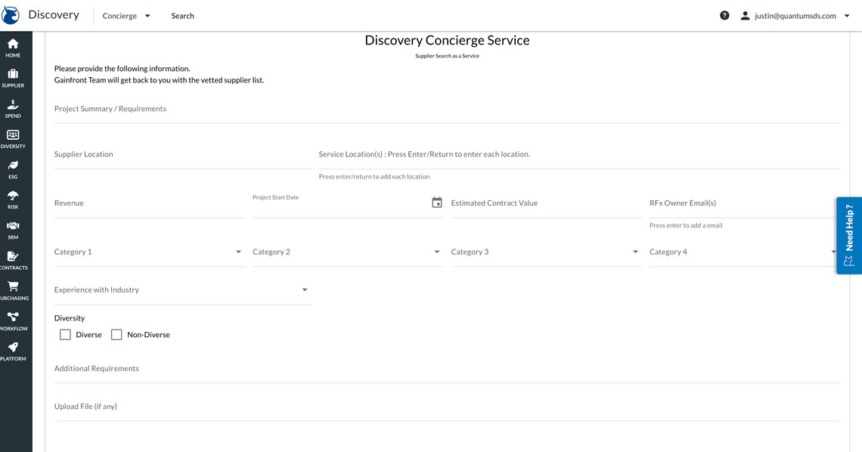Open the Experience with Industry dropdown

pos(304,289)
